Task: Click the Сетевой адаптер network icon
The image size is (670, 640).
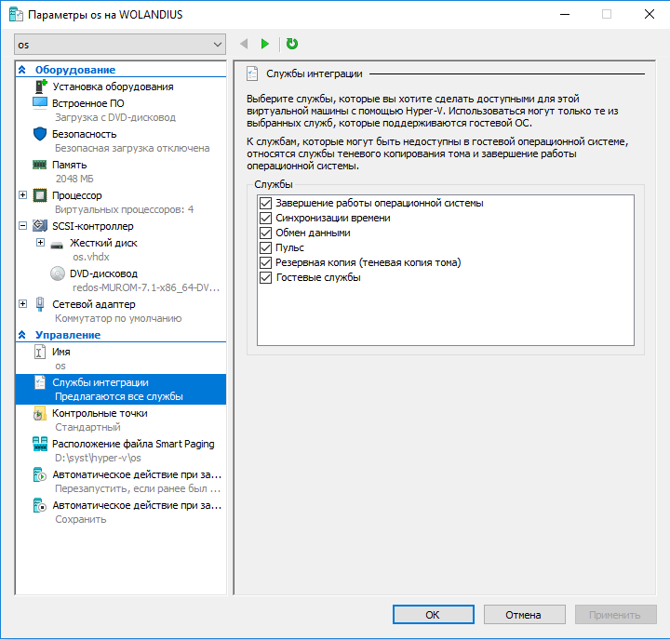Action: [39, 304]
